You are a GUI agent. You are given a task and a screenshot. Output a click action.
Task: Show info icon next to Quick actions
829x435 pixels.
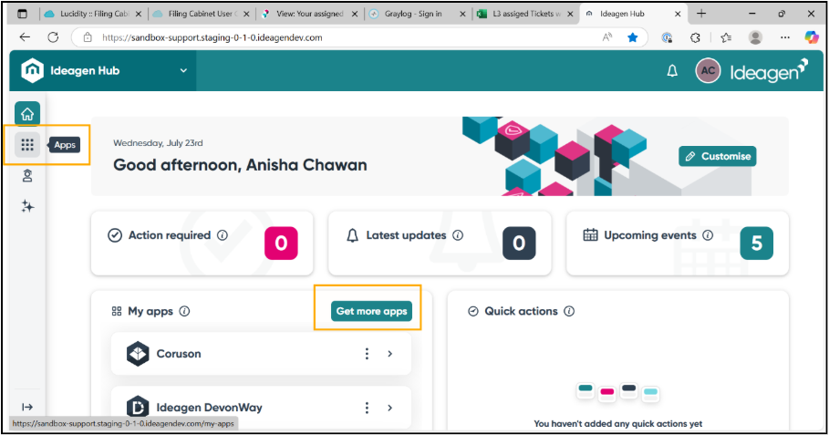click(569, 311)
